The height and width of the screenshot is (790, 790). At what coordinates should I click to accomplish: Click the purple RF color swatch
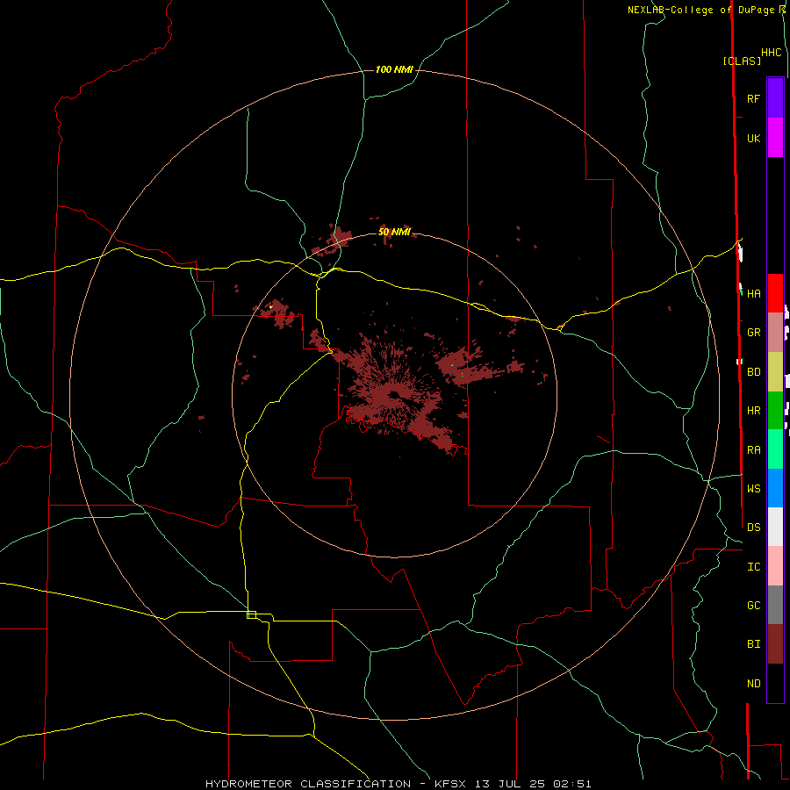point(775,97)
